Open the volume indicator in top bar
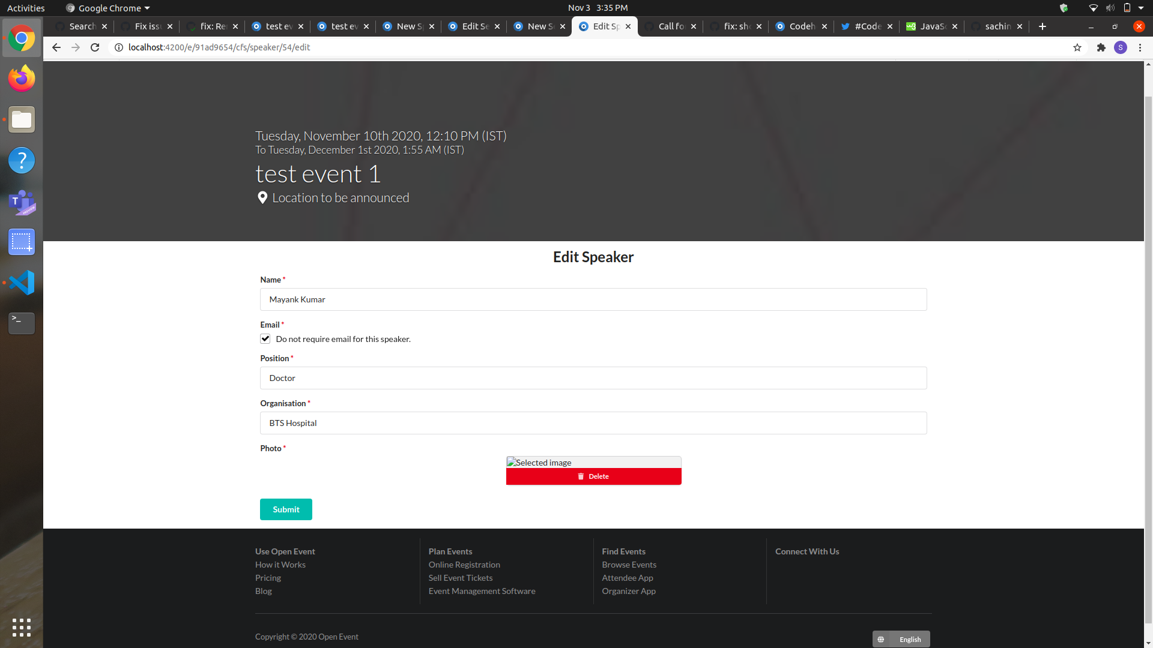The width and height of the screenshot is (1153, 648). [1110, 8]
